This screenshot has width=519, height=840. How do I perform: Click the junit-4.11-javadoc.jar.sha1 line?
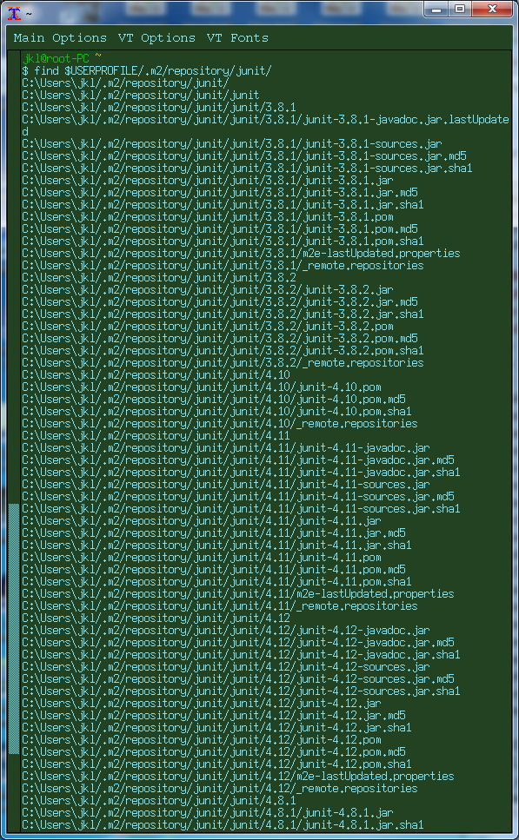pos(241,472)
